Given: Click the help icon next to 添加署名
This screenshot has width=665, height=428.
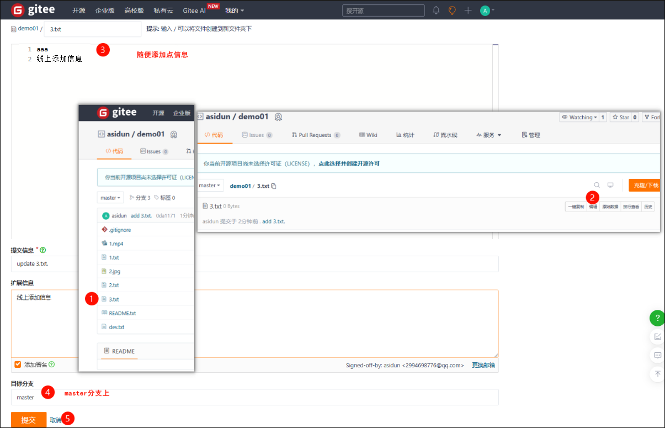Looking at the screenshot, I should coord(52,364).
